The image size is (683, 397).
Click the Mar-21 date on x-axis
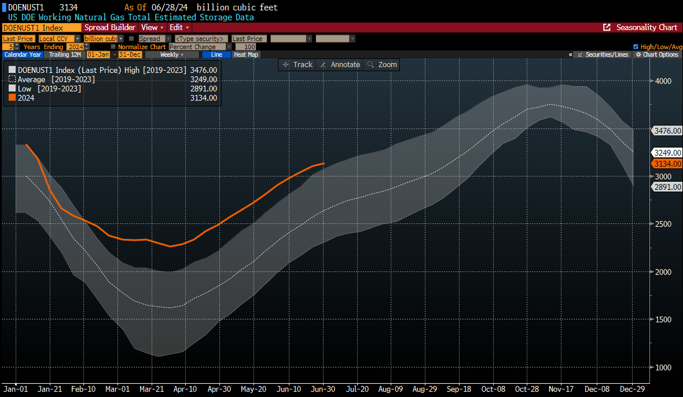(x=152, y=389)
